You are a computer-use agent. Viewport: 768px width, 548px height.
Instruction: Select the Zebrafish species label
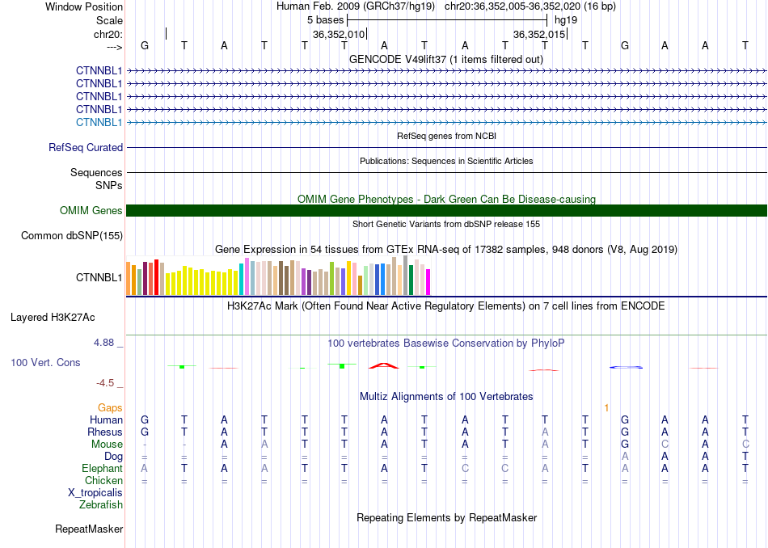click(101, 504)
